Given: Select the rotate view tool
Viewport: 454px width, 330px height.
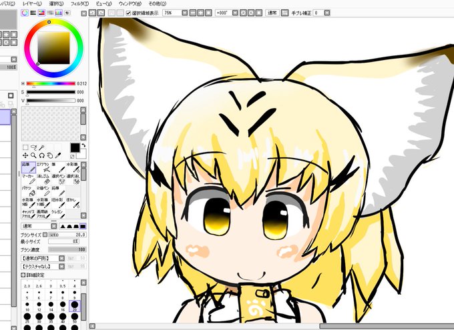Looking at the screenshot, I should (x=41, y=155).
